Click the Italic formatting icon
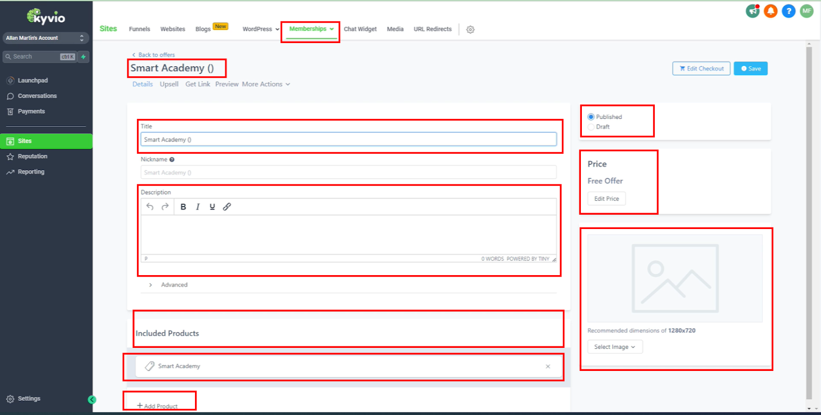Viewport: 821px width, 415px height. (x=198, y=206)
